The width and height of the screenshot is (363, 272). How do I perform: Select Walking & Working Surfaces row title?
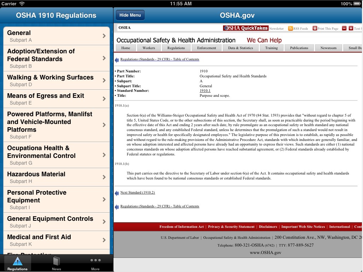[x=50, y=77]
